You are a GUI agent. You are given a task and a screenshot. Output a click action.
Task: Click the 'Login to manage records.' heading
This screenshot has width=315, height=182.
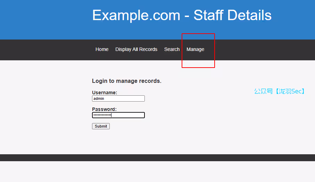pos(126,81)
